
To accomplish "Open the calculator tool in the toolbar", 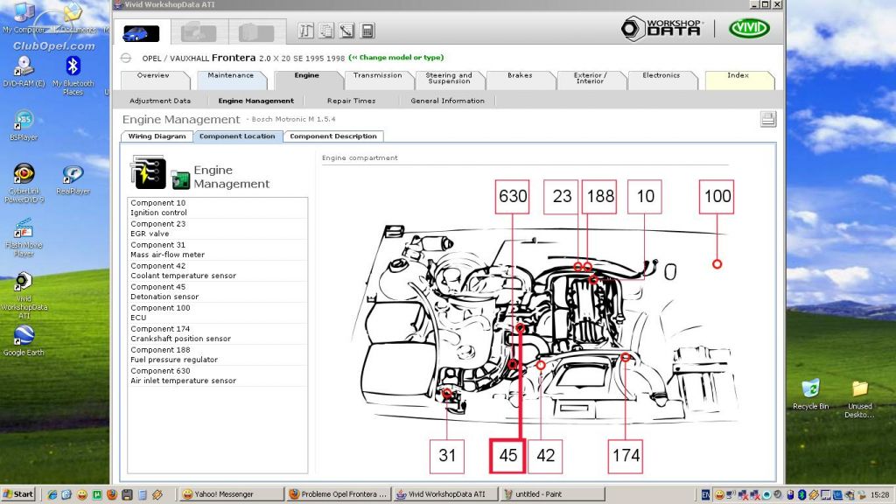I will click(x=367, y=31).
